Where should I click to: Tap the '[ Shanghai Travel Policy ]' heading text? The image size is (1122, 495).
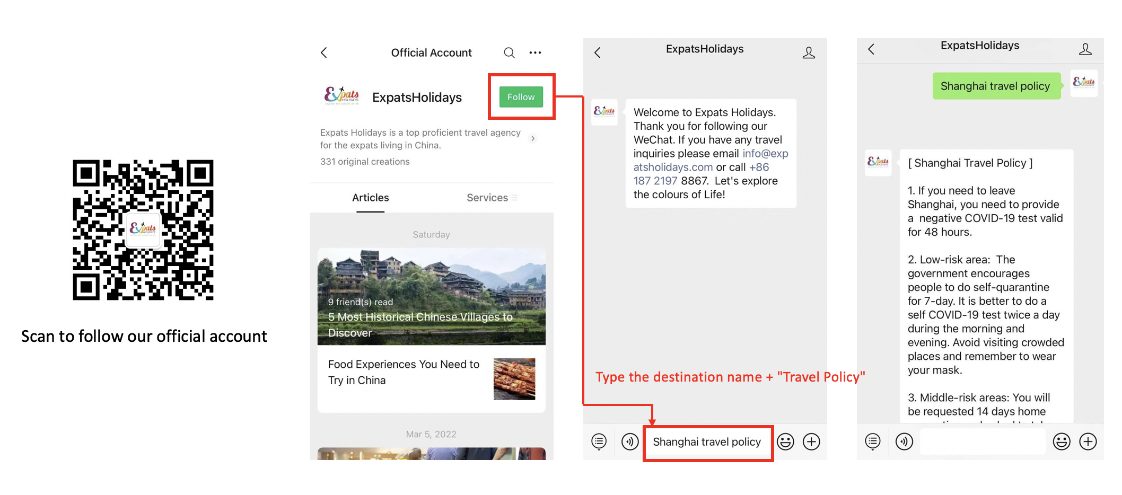click(970, 163)
